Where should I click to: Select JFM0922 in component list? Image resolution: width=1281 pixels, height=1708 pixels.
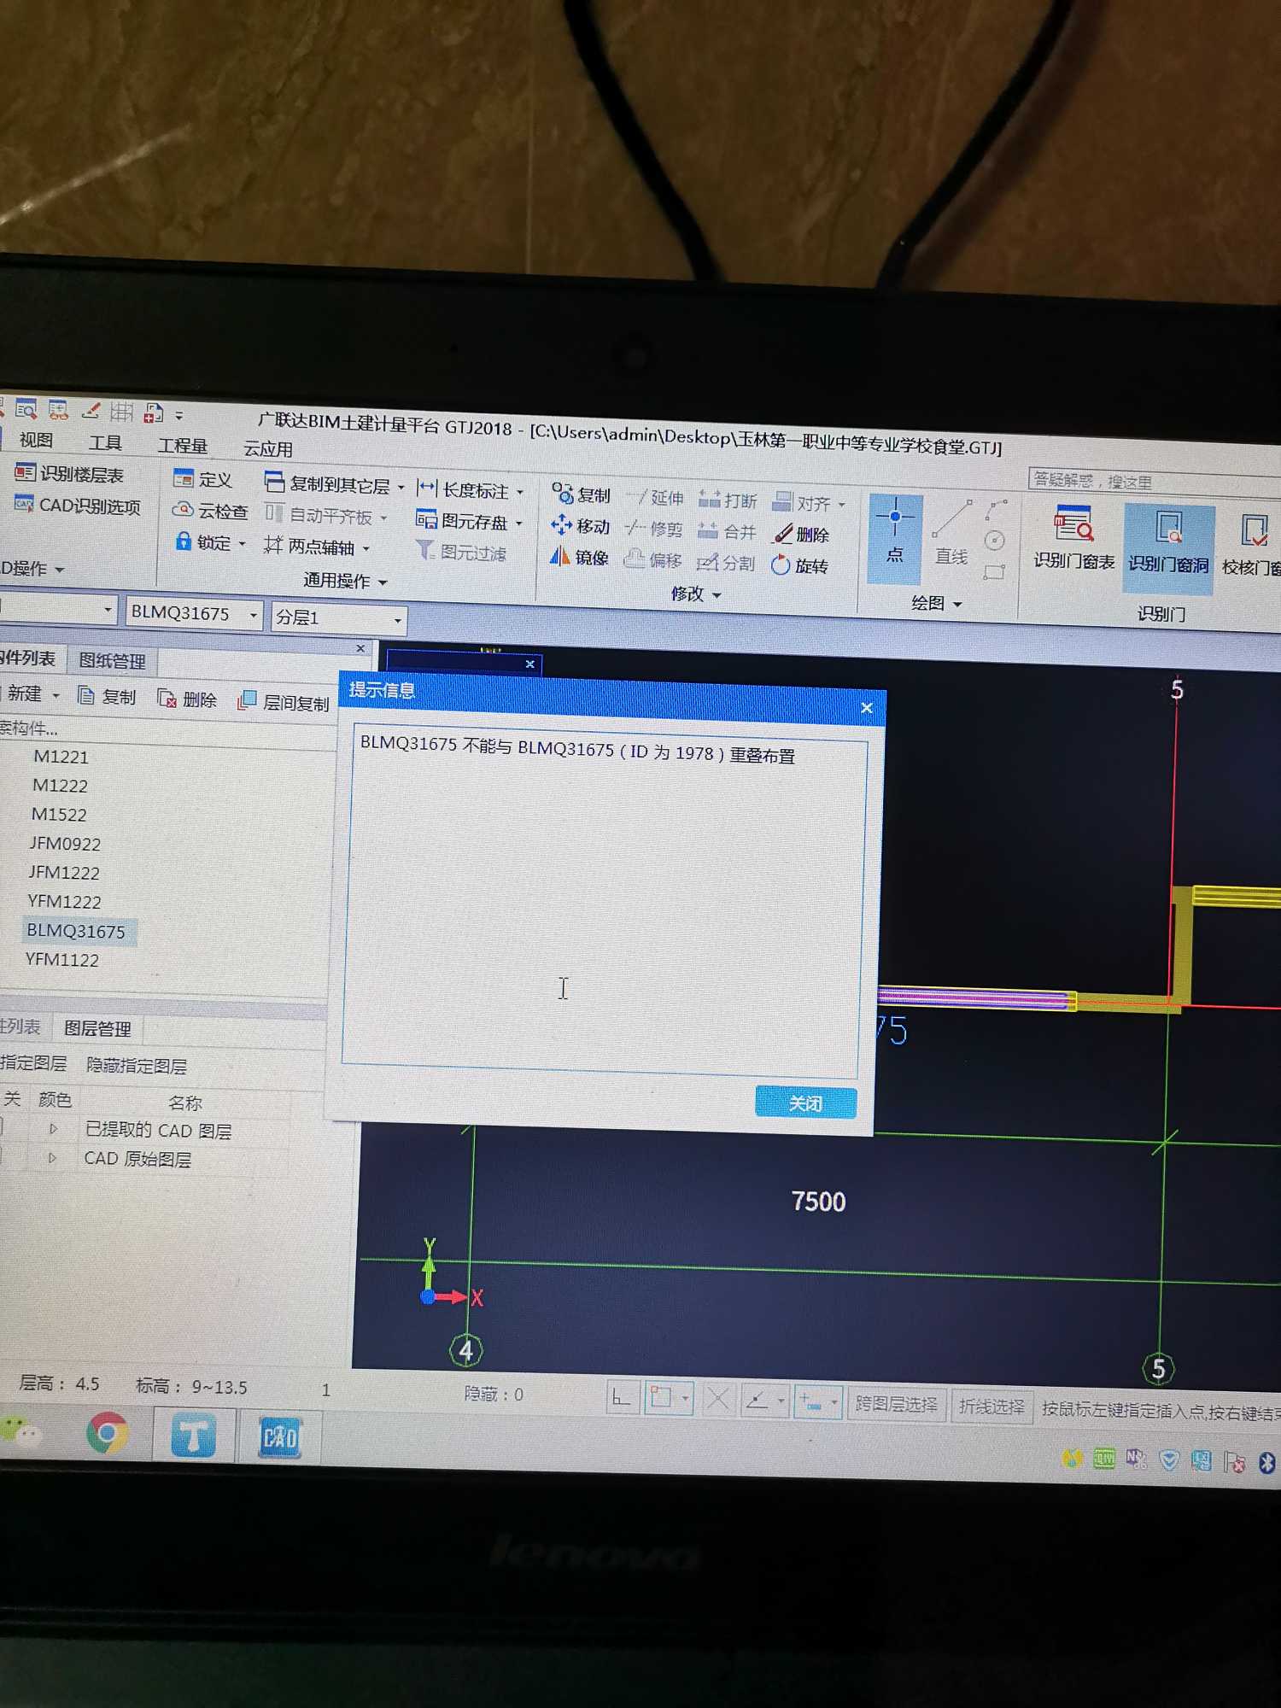(x=65, y=844)
